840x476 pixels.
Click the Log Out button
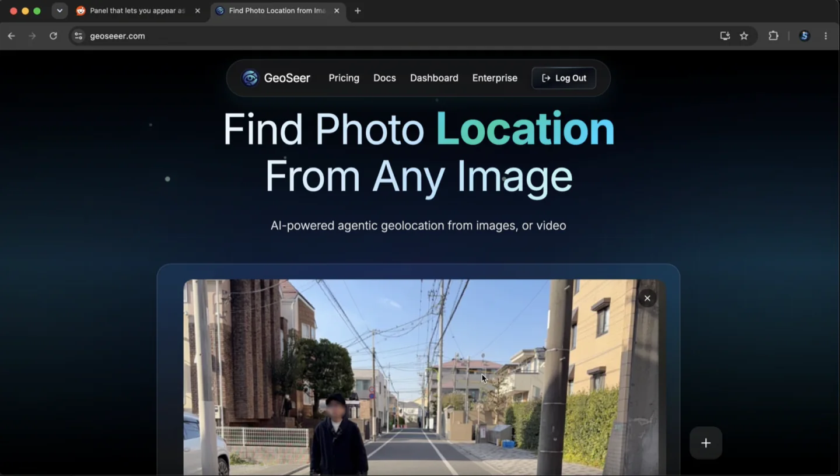563,78
